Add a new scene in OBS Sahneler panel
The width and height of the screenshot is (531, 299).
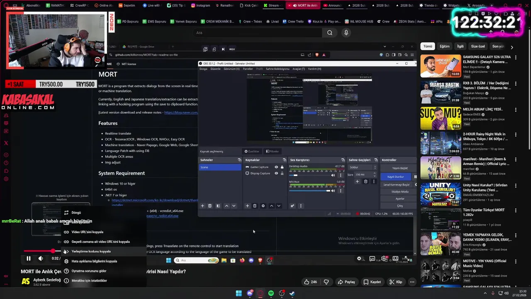(x=202, y=206)
